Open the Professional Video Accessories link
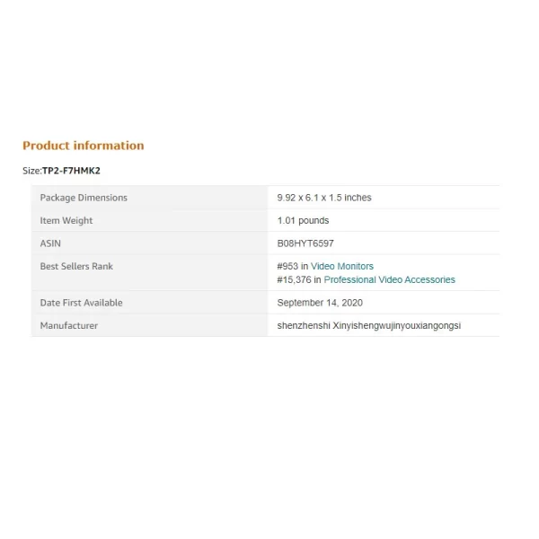Image resolution: width=539 pixels, height=539 pixels. (390, 280)
